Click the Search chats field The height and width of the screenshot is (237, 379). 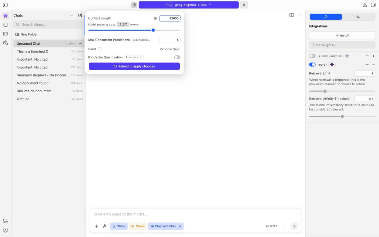(48, 24)
